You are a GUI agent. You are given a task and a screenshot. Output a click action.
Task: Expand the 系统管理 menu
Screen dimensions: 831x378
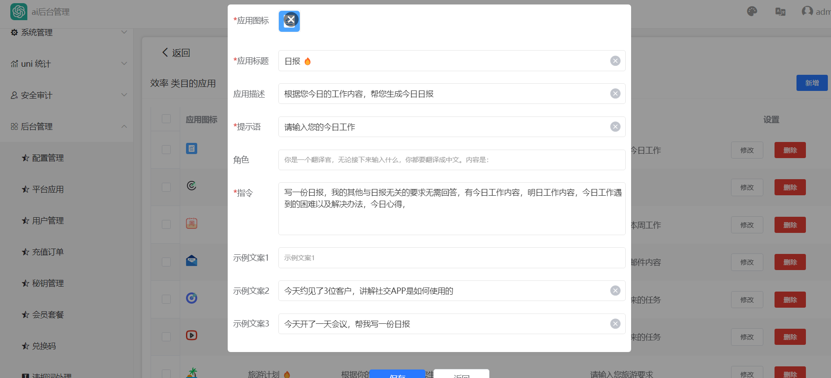(66, 32)
